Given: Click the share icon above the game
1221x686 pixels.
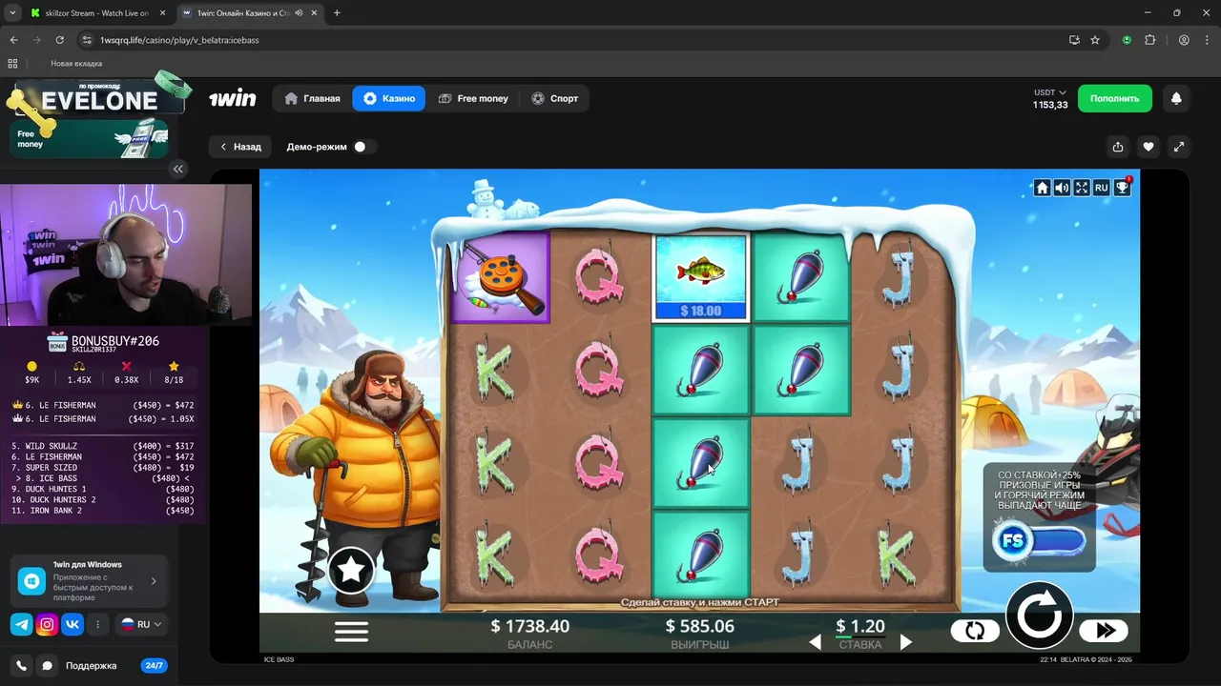Looking at the screenshot, I should click(x=1118, y=147).
